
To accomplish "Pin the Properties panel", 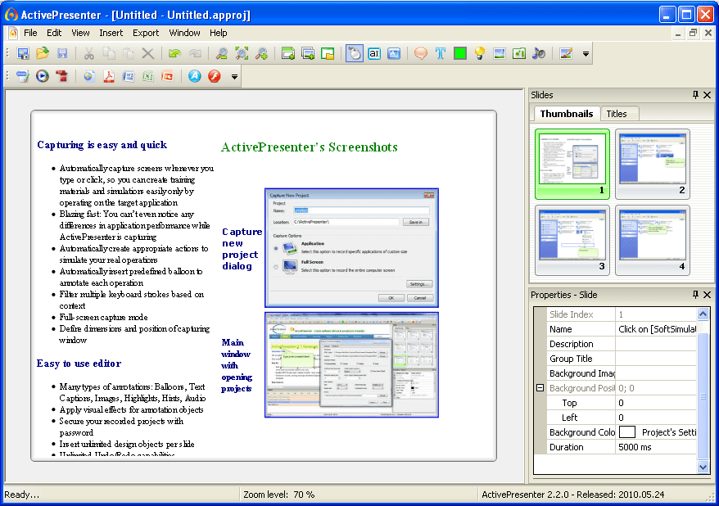I will point(695,295).
